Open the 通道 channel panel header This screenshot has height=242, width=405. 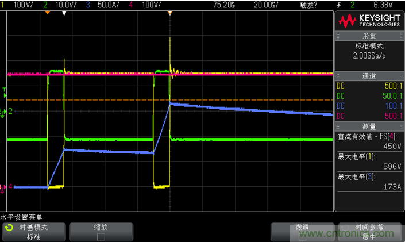[x=369, y=75]
